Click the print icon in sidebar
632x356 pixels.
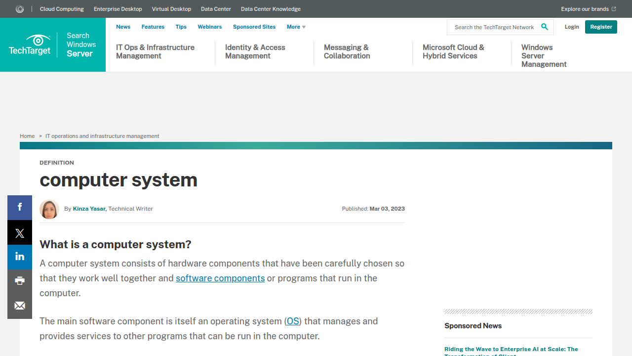point(20,281)
